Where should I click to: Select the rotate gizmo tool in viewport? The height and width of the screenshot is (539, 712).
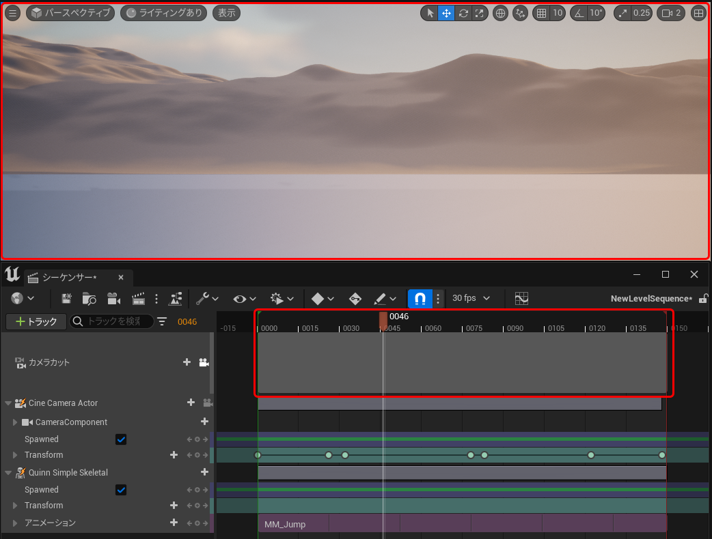point(463,13)
